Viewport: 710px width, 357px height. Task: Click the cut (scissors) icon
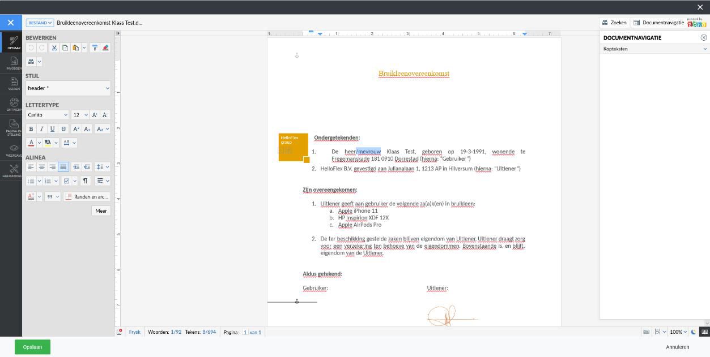click(54, 48)
